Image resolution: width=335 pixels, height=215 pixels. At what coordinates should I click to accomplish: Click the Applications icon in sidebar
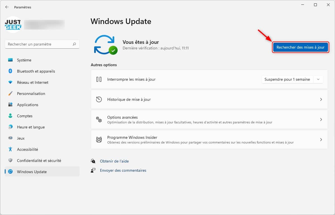10,104
